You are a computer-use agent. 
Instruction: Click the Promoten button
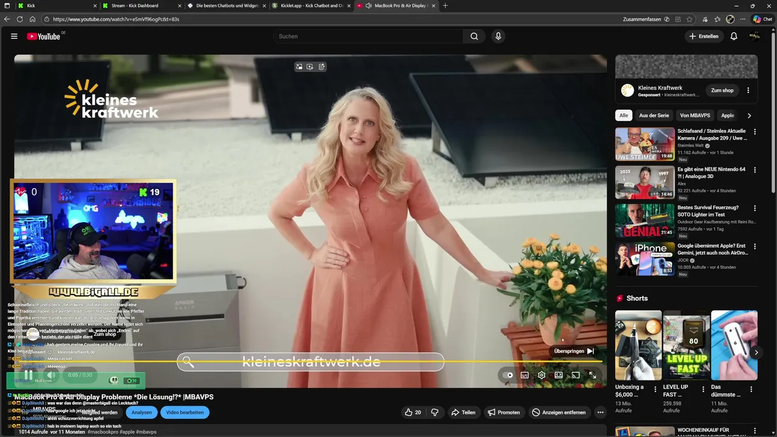pos(503,412)
